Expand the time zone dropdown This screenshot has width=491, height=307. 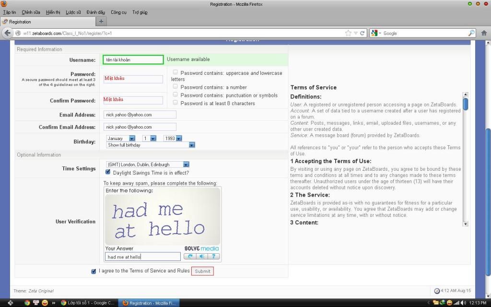(186, 165)
